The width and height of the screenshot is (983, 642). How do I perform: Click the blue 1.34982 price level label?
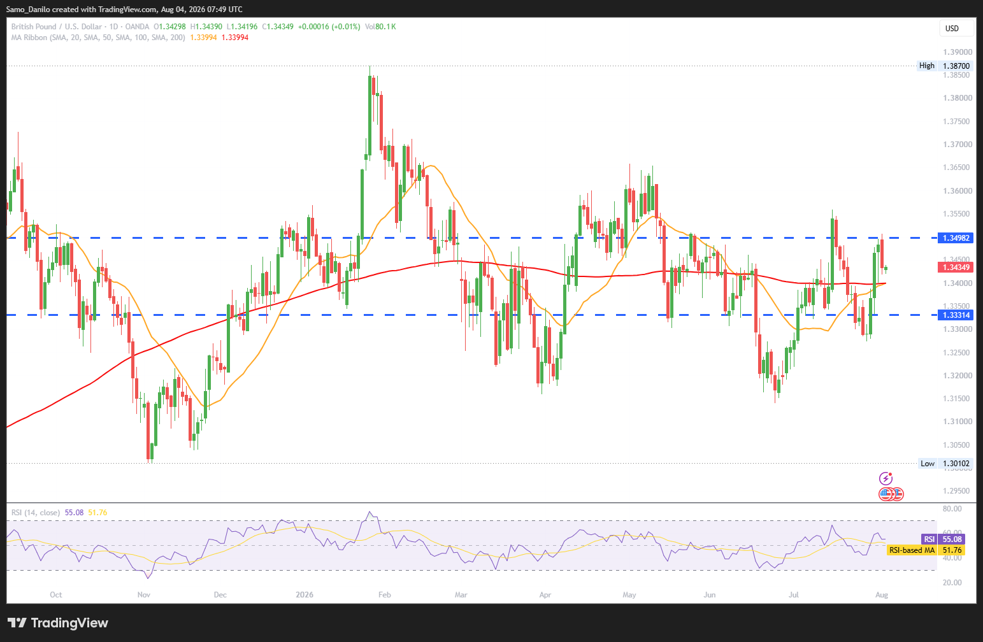click(x=956, y=238)
